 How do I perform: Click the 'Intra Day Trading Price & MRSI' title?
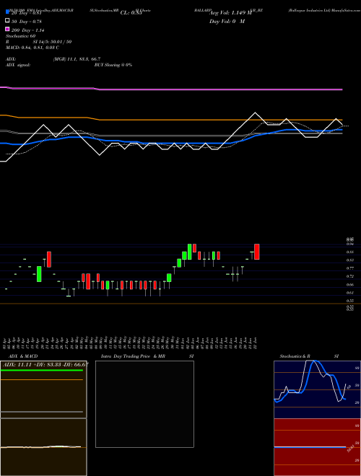(147, 356)
